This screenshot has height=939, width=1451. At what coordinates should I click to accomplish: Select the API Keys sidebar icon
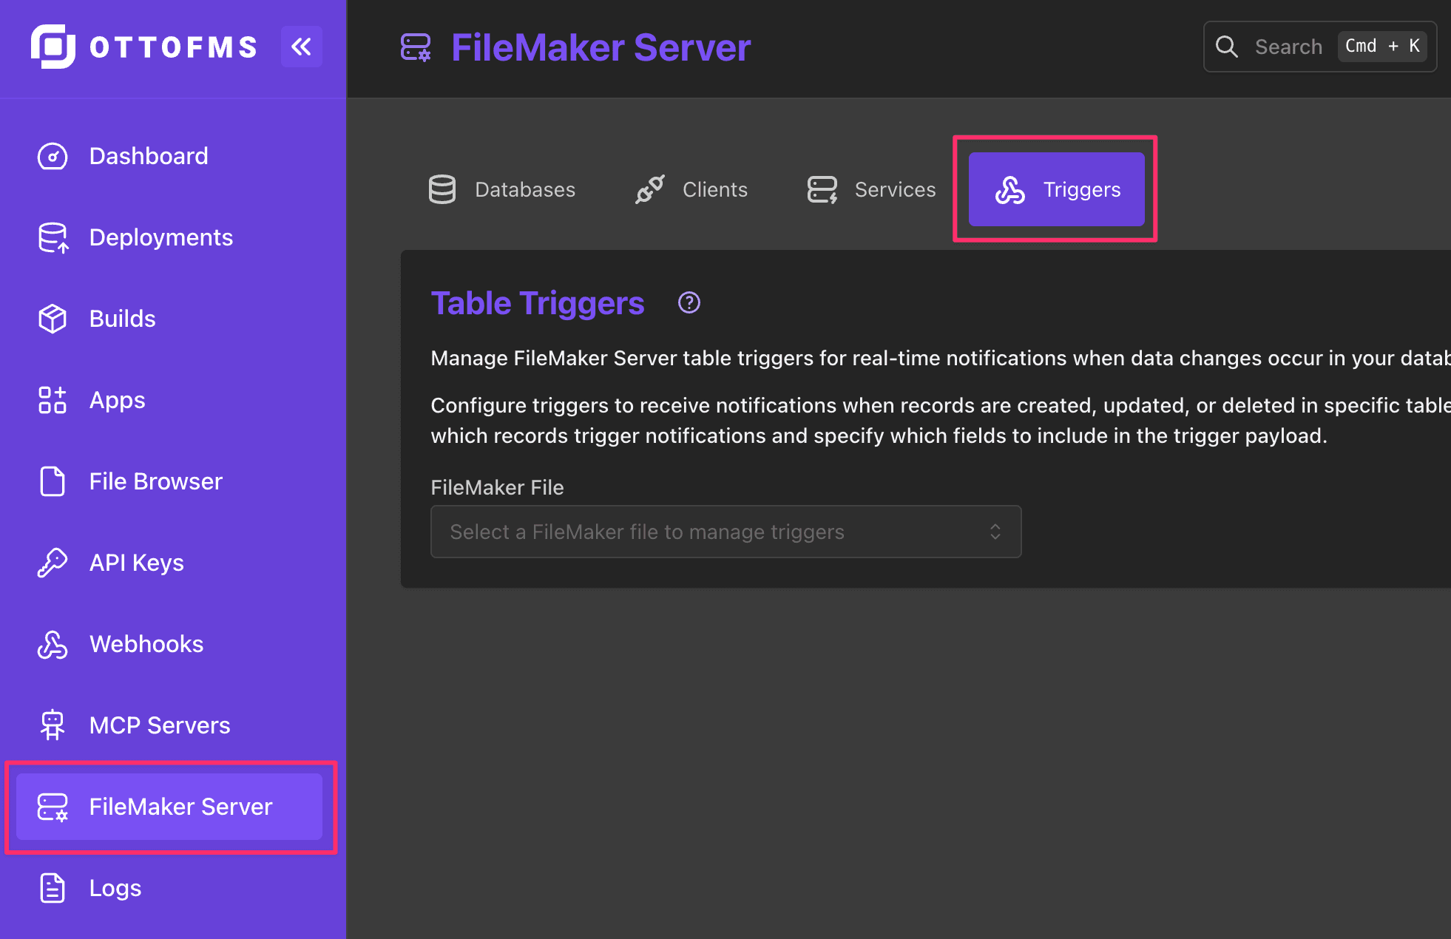pos(136,562)
